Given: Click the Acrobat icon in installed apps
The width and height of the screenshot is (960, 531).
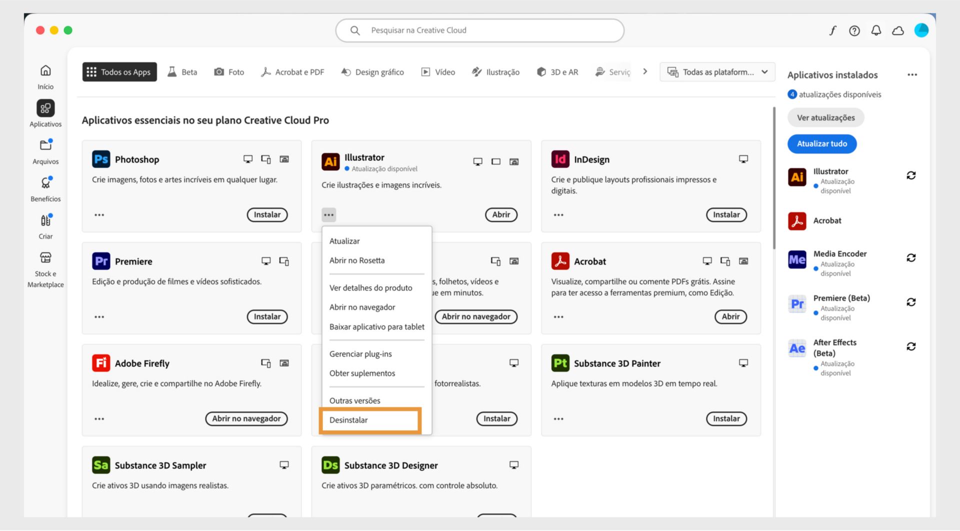Looking at the screenshot, I should point(797,221).
